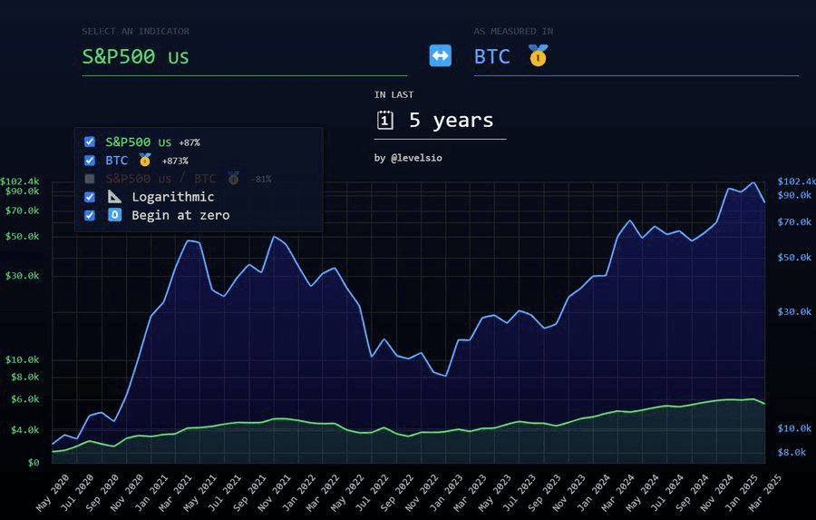Click the S&P500 us / BTC legend label

point(160,179)
